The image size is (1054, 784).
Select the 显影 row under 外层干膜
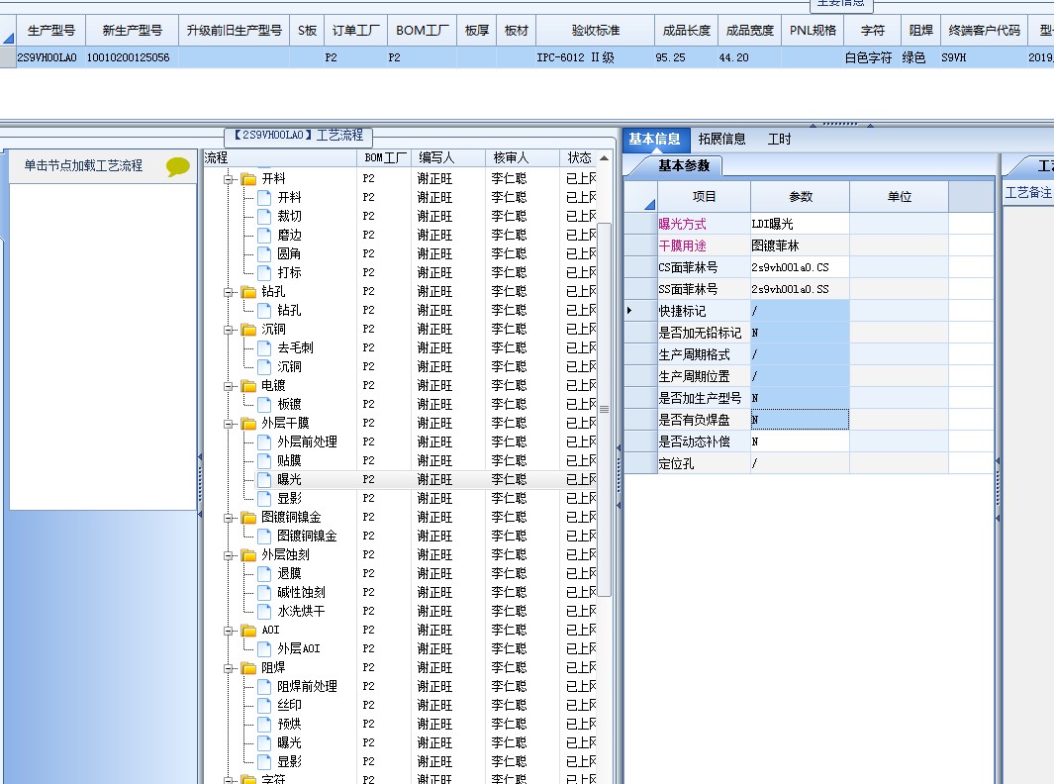click(x=400, y=498)
